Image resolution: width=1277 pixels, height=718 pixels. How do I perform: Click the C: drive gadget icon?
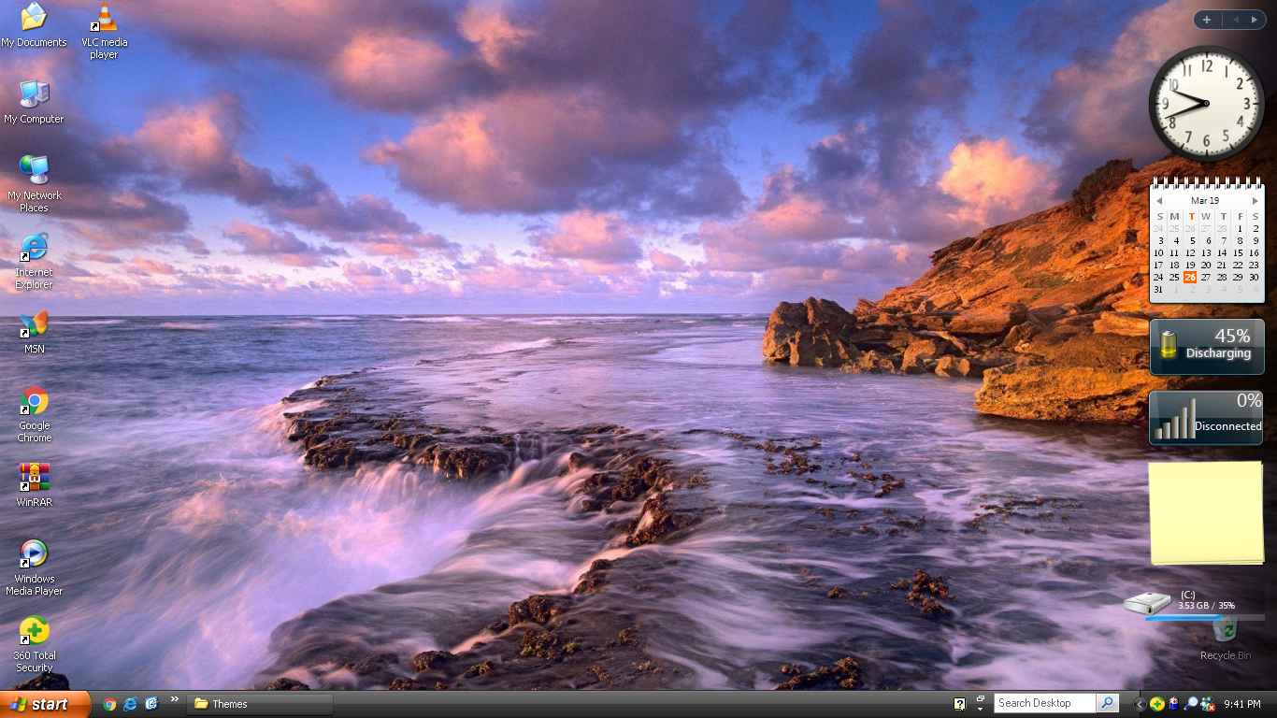click(x=1146, y=602)
